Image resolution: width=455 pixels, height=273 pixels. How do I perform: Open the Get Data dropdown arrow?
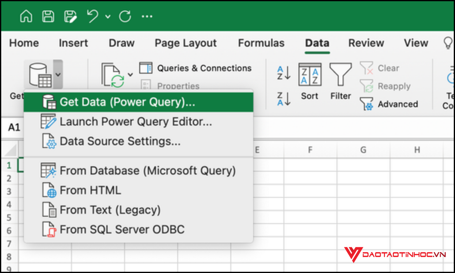click(x=58, y=74)
